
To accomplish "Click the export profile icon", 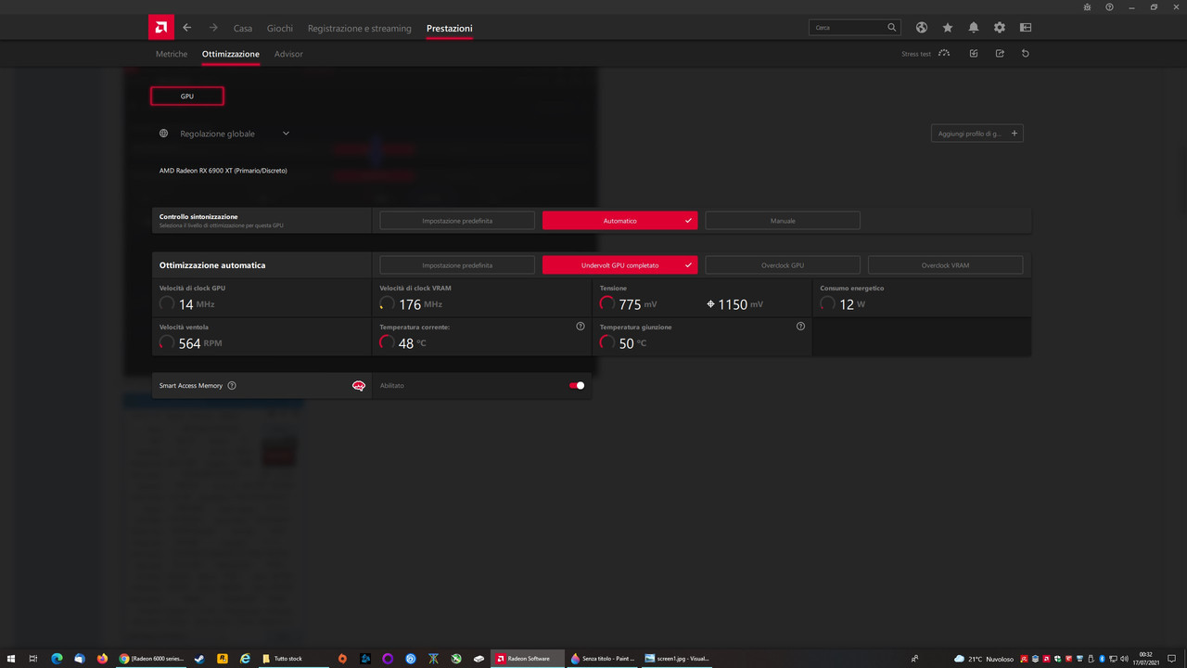I will click(1000, 54).
